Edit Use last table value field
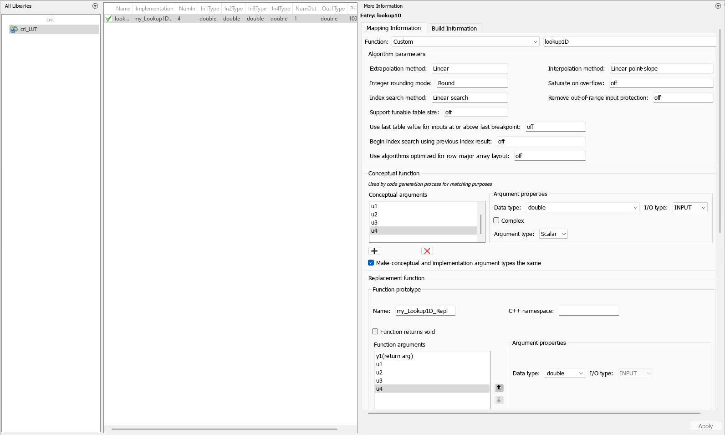The image size is (725, 435). pos(556,127)
